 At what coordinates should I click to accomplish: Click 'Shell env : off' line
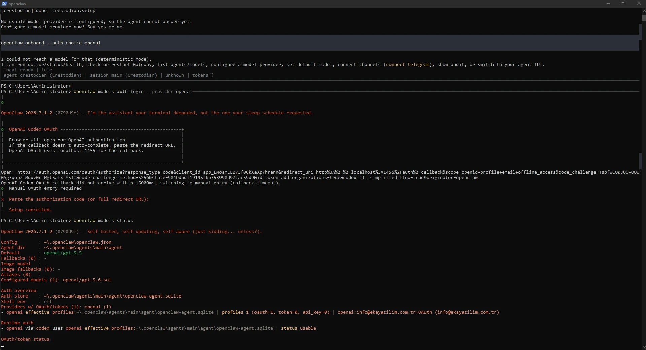(27, 302)
